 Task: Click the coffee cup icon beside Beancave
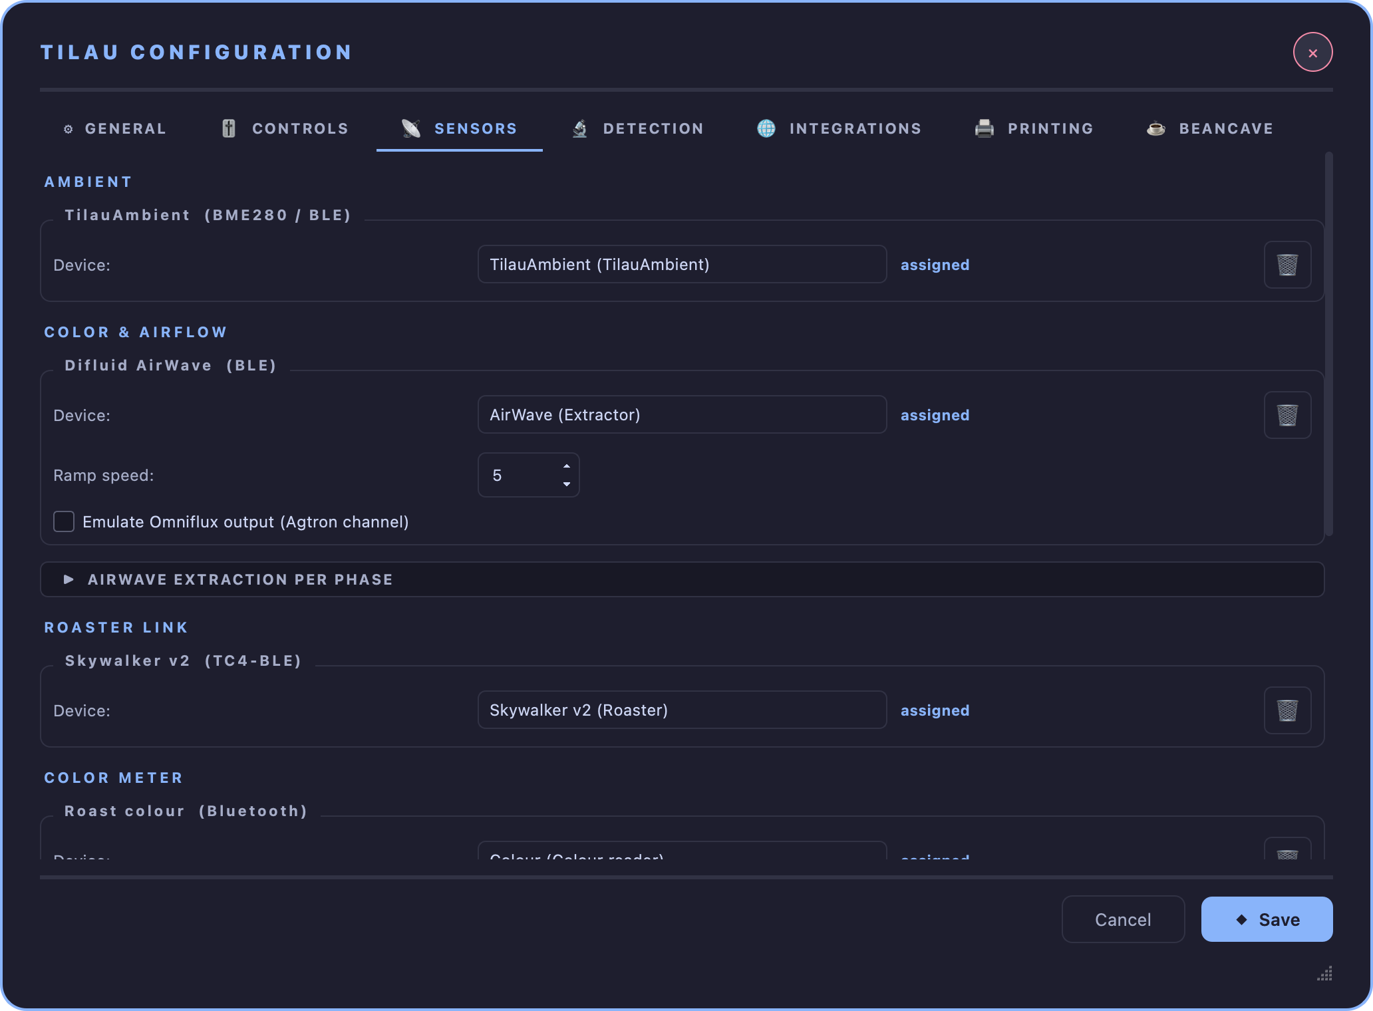(1156, 128)
